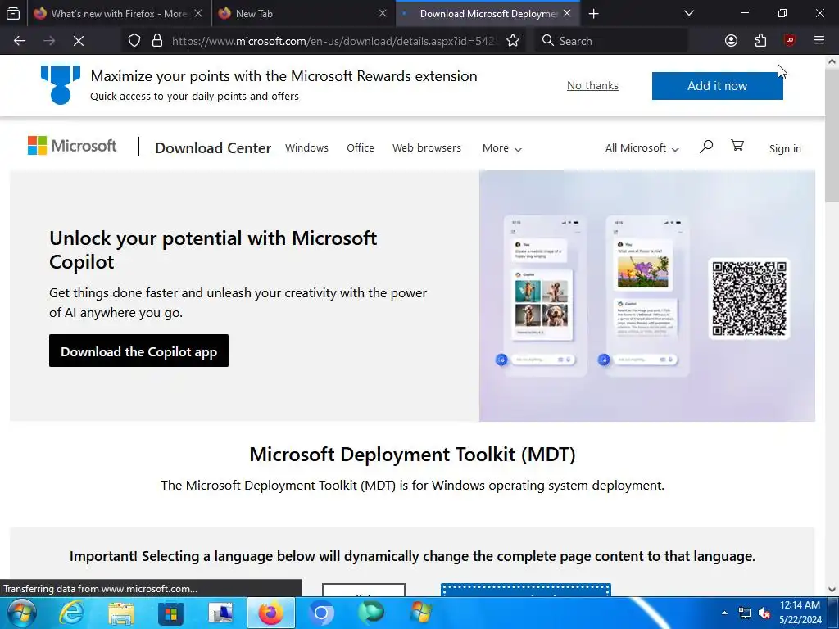
Task: Click the site search magnifier icon
Action: 706,146
